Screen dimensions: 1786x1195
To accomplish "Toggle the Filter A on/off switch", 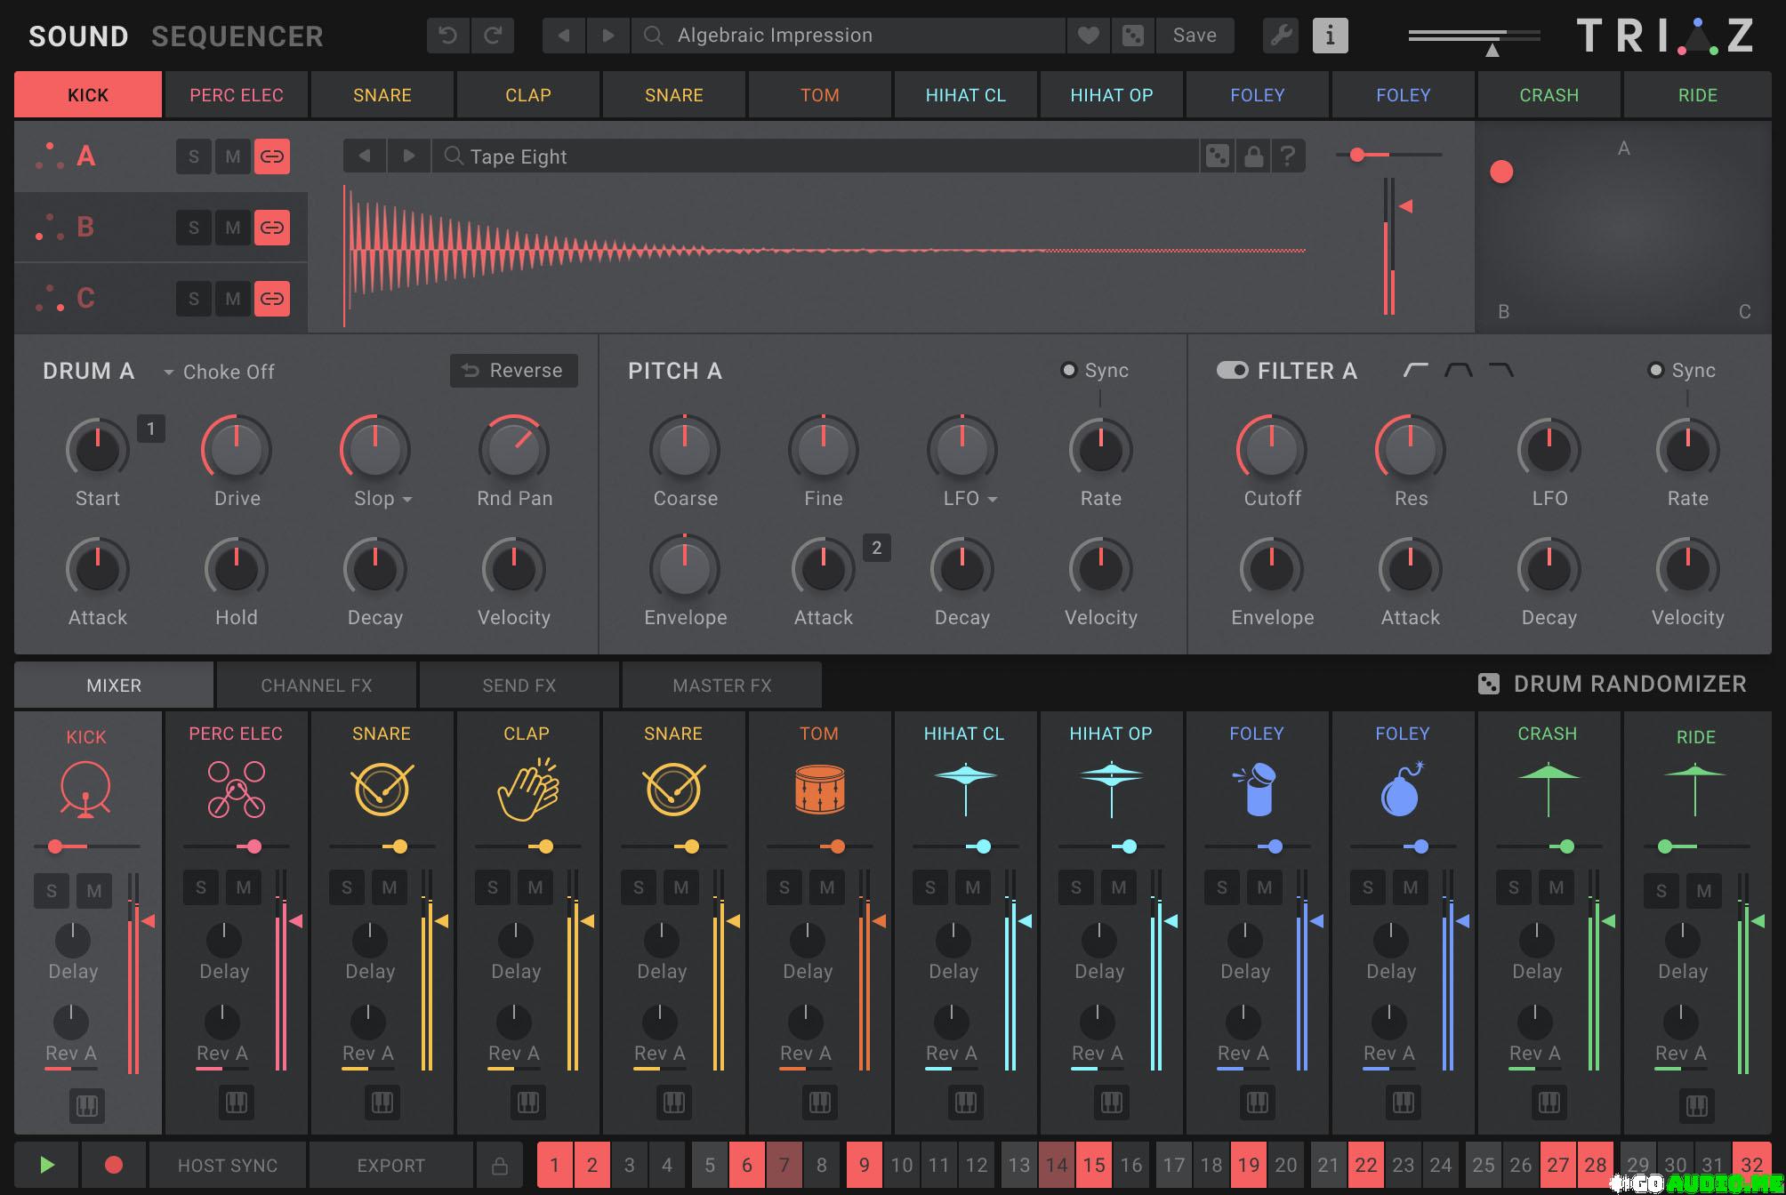I will 1233,370.
